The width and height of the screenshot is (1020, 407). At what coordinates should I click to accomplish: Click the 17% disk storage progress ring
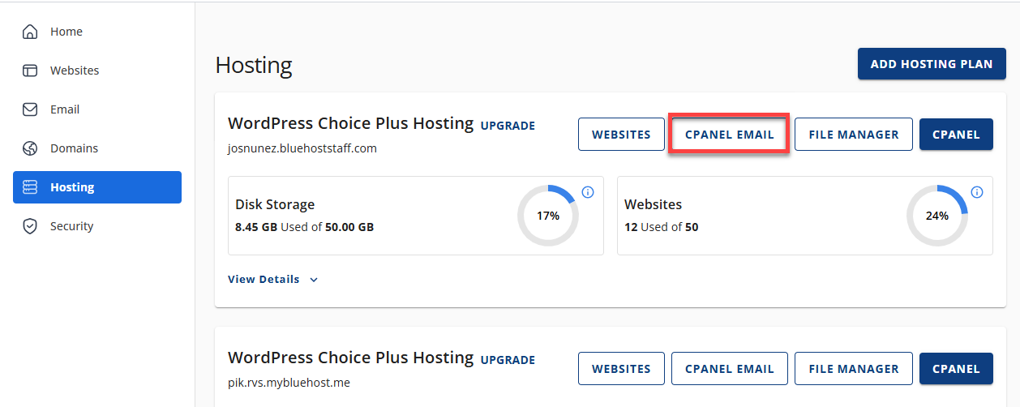point(548,216)
